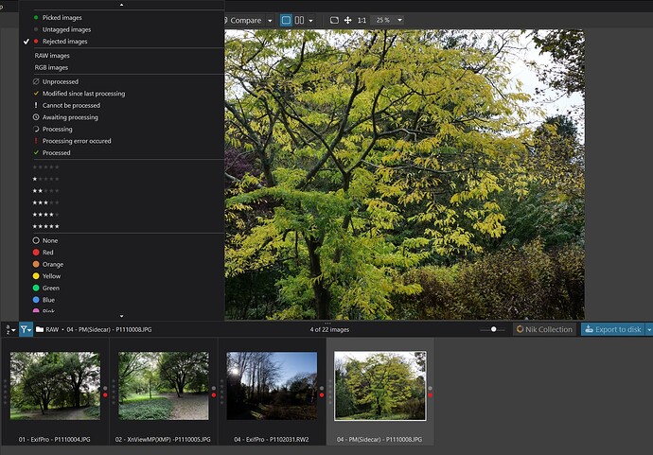The height and width of the screenshot is (455, 653).
Task: Toggle reject tag on P1110008.JPG thumbnail
Action: click(x=431, y=395)
